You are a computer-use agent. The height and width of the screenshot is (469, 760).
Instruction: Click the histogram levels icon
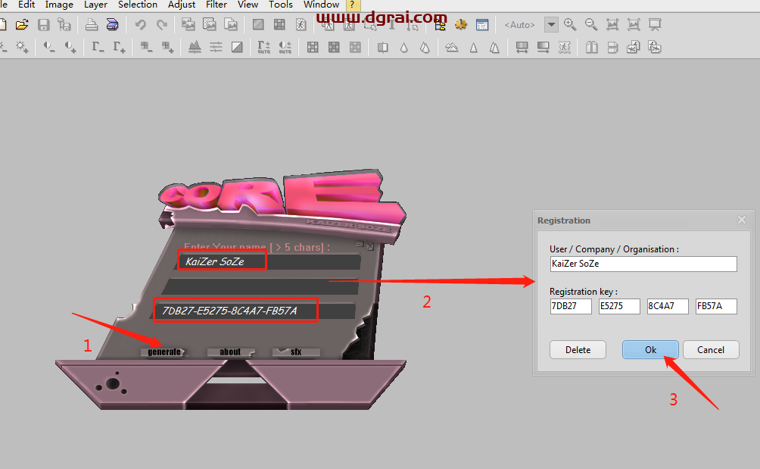click(195, 47)
